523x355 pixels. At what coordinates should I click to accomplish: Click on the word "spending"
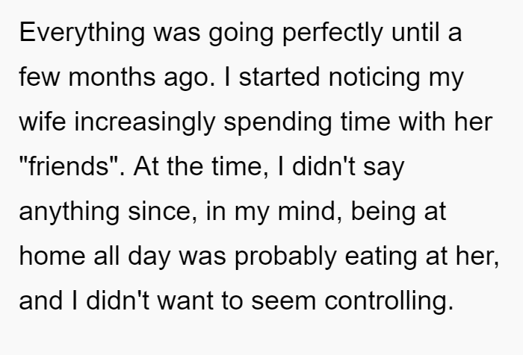point(277,122)
